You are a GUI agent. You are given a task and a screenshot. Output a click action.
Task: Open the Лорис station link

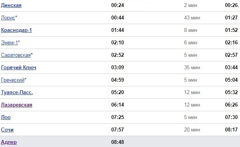tap(8, 18)
